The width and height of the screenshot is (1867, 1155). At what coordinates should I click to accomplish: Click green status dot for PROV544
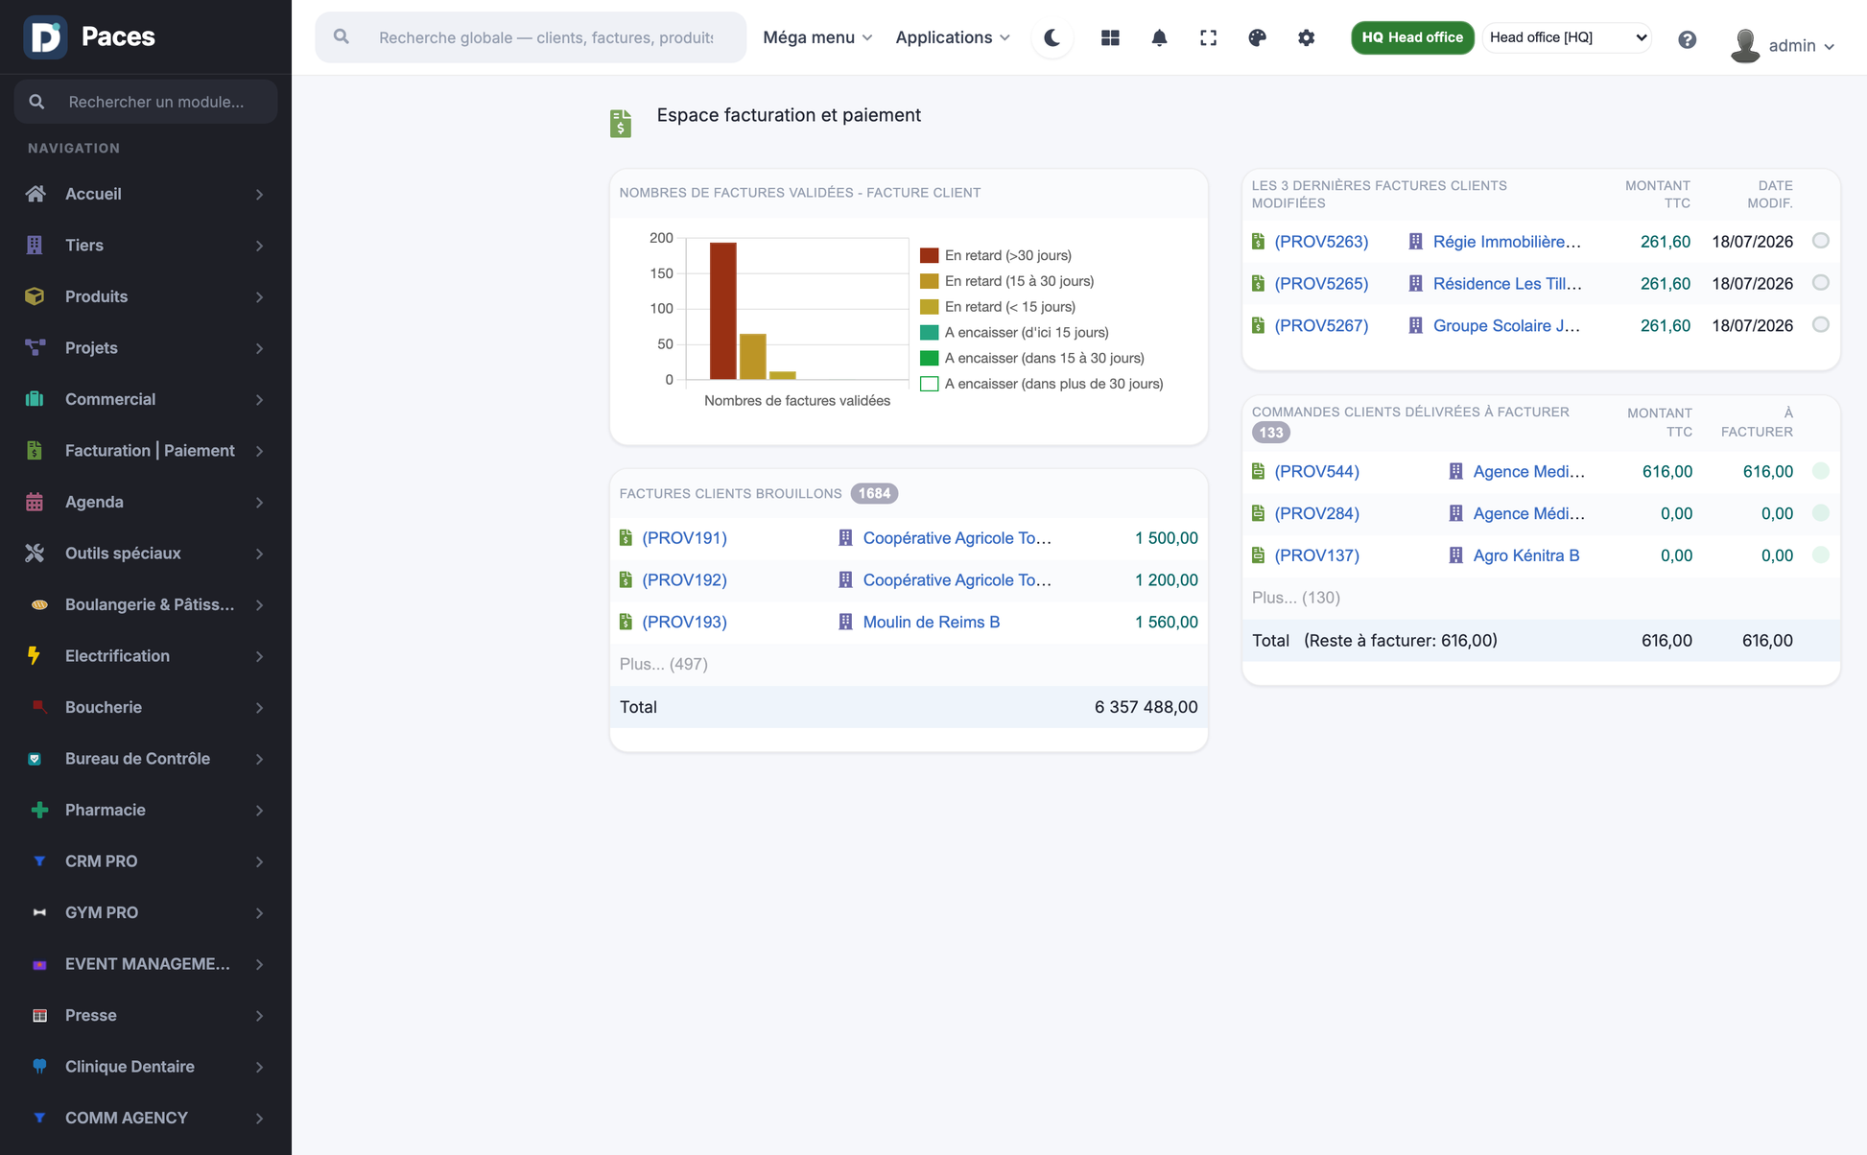pos(1821,471)
